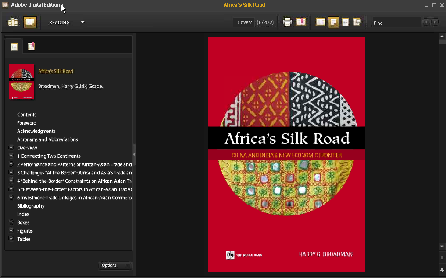
Task: Click the scroll down arrow of the scrollbar
Action: coord(442,246)
